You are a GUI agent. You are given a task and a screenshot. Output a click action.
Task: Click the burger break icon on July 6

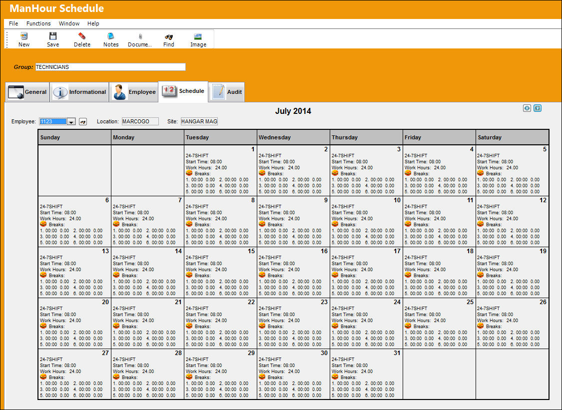point(43,224)
